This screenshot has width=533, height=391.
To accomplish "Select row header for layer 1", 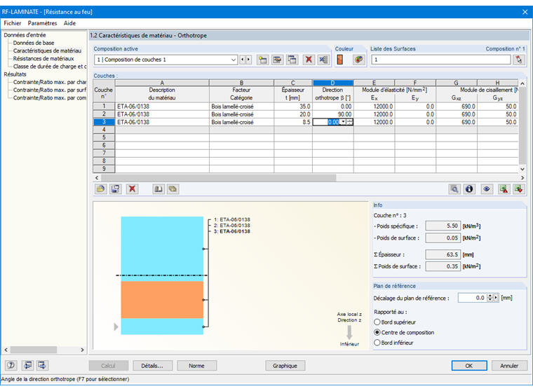I will tap(104, 107).
